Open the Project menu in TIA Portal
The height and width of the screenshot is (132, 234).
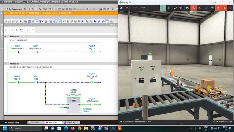tap(5, 5)
